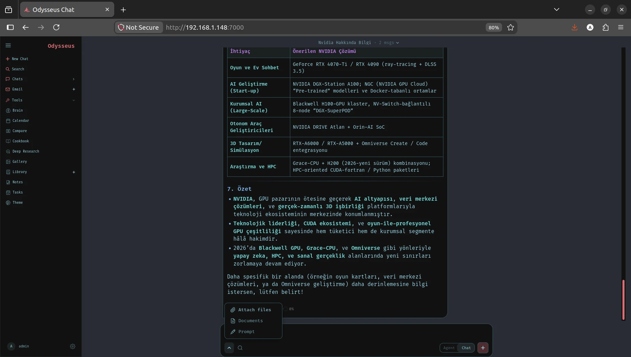Focus the chat message input field

tap(356, 333)
